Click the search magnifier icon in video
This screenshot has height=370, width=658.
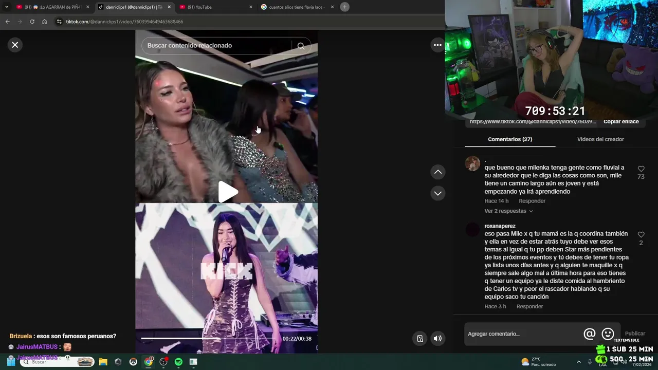301,46
